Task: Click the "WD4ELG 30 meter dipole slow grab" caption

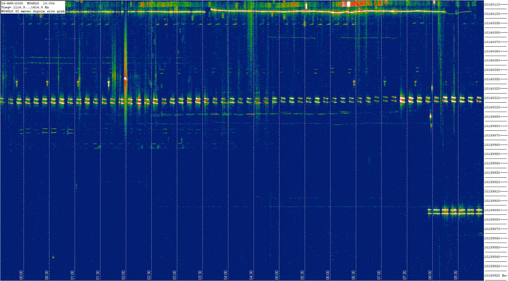Action: click(x=33, y=11)
